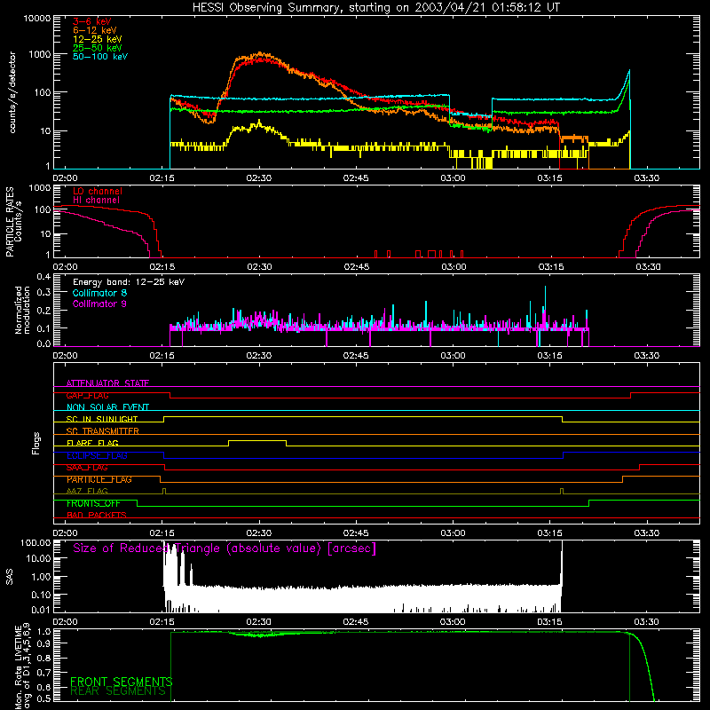Click 02:30 tick under count-rate plot
Image resolution: width=710 pixels, height=710 pixels.
pos(259,178)
